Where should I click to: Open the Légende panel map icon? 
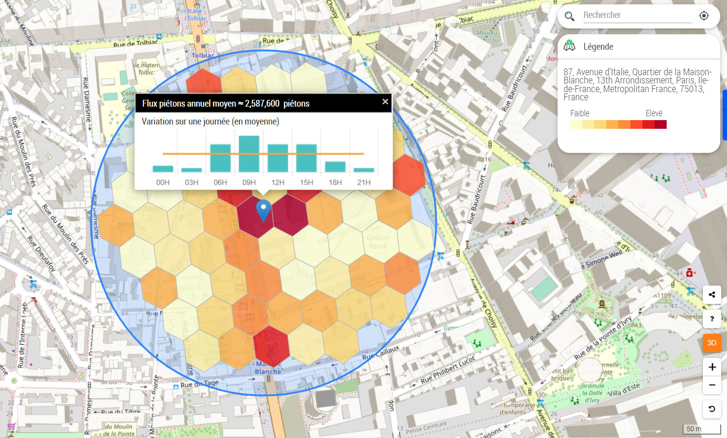(x=570, y=46)
